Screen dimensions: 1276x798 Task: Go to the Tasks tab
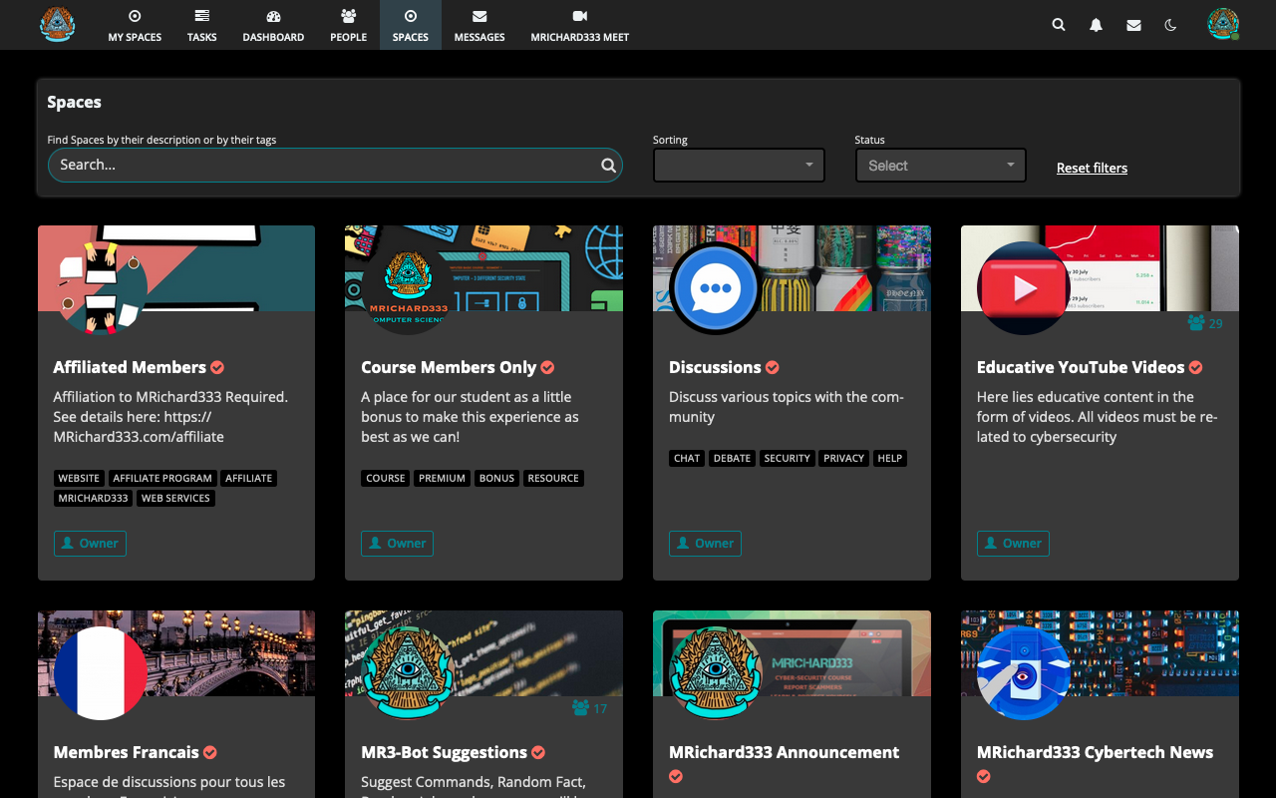(201, 25)
